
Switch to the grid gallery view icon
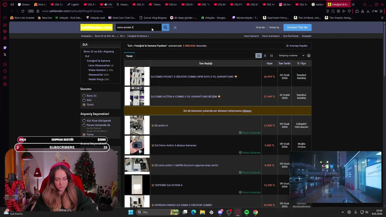tap(271, 55)
